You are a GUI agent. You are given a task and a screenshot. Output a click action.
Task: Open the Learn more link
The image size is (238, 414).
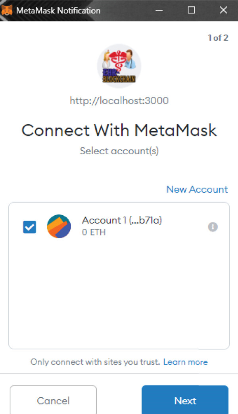185,362
